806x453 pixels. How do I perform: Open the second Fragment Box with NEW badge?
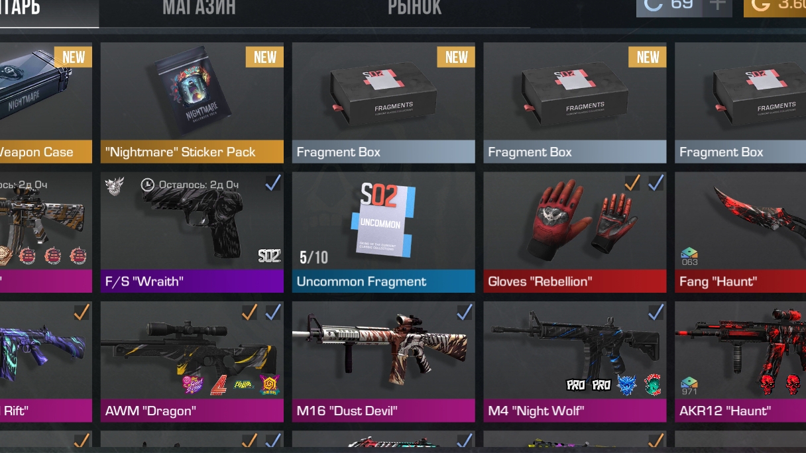[x=575, y=103]
